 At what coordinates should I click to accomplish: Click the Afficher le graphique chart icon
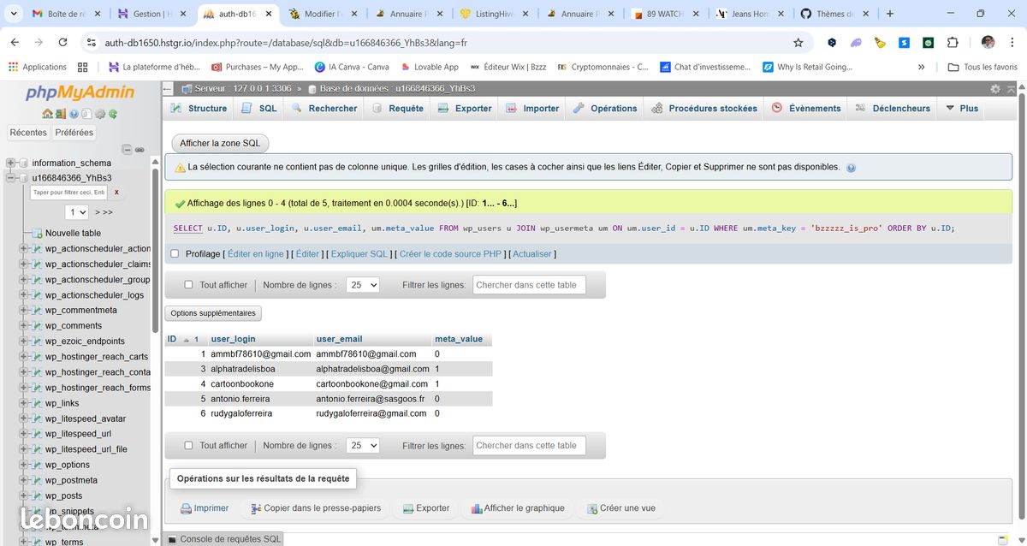coord(477,508)
